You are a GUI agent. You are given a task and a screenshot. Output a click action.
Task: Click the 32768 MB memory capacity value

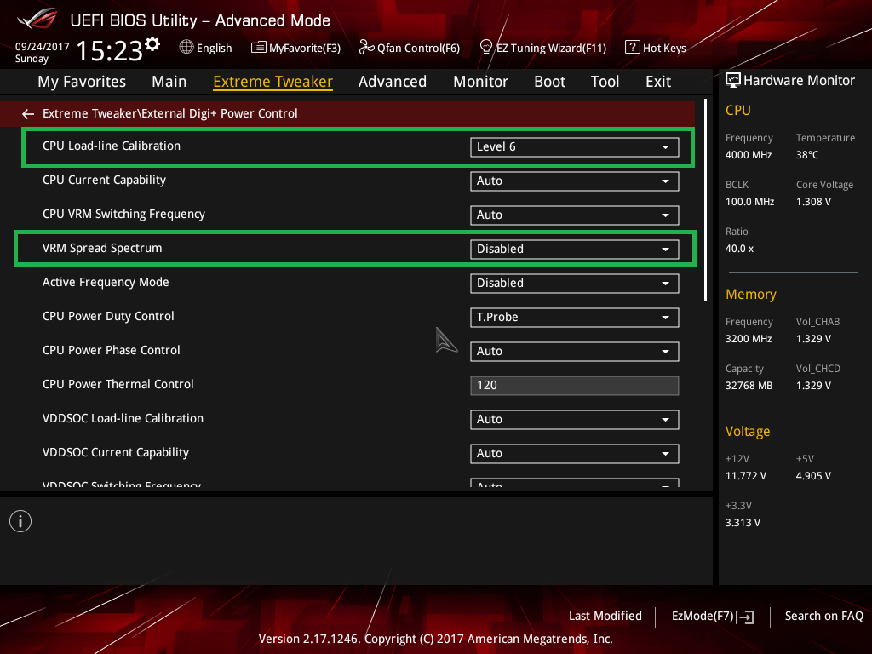coord(749,386)
